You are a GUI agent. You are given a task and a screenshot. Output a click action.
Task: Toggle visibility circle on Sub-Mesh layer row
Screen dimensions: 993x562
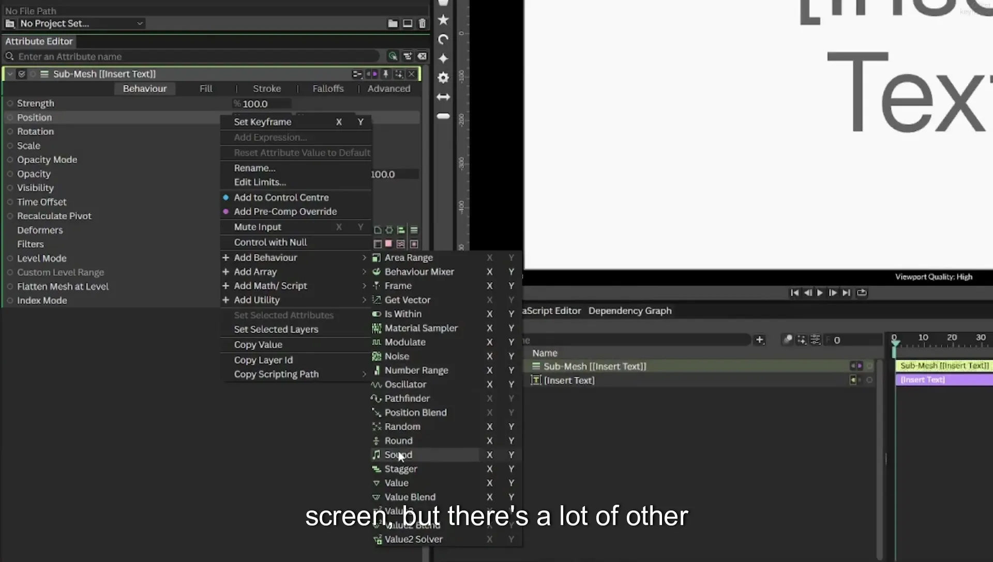tap(869, 366)
